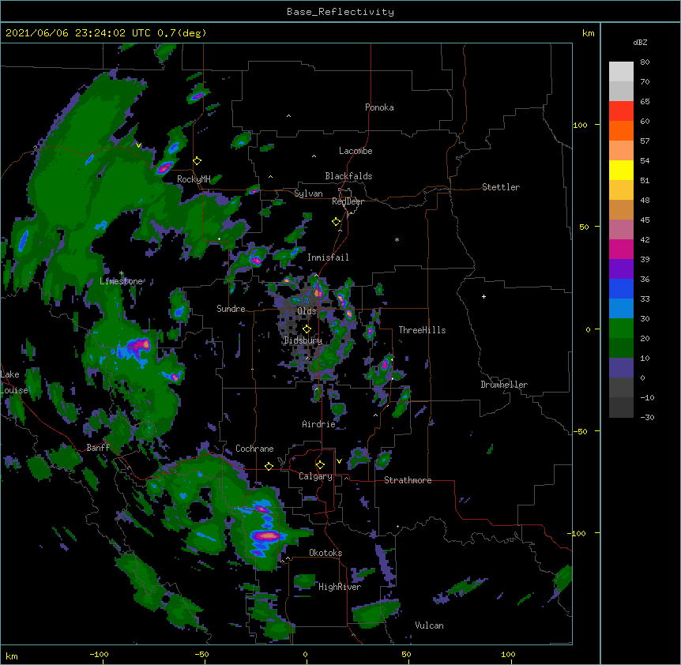
Task: Click the white asterisk east of Innisfail
Action: [x=397, y=239]
